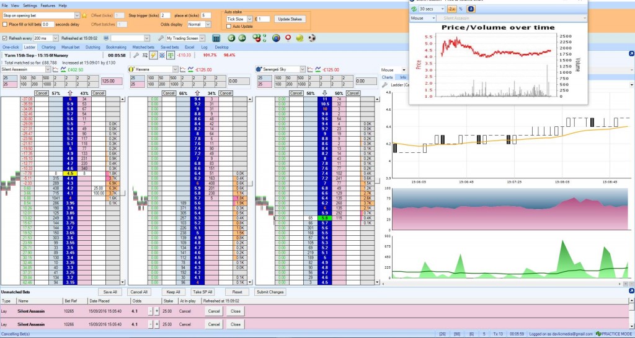Screen dimensions: 635x338
Task: Open the Serengeti Sky runner dropdown
Action: point(303,69)
